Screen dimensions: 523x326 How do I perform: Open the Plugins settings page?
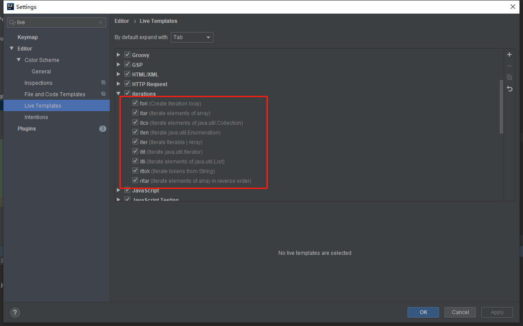[27, 128]
